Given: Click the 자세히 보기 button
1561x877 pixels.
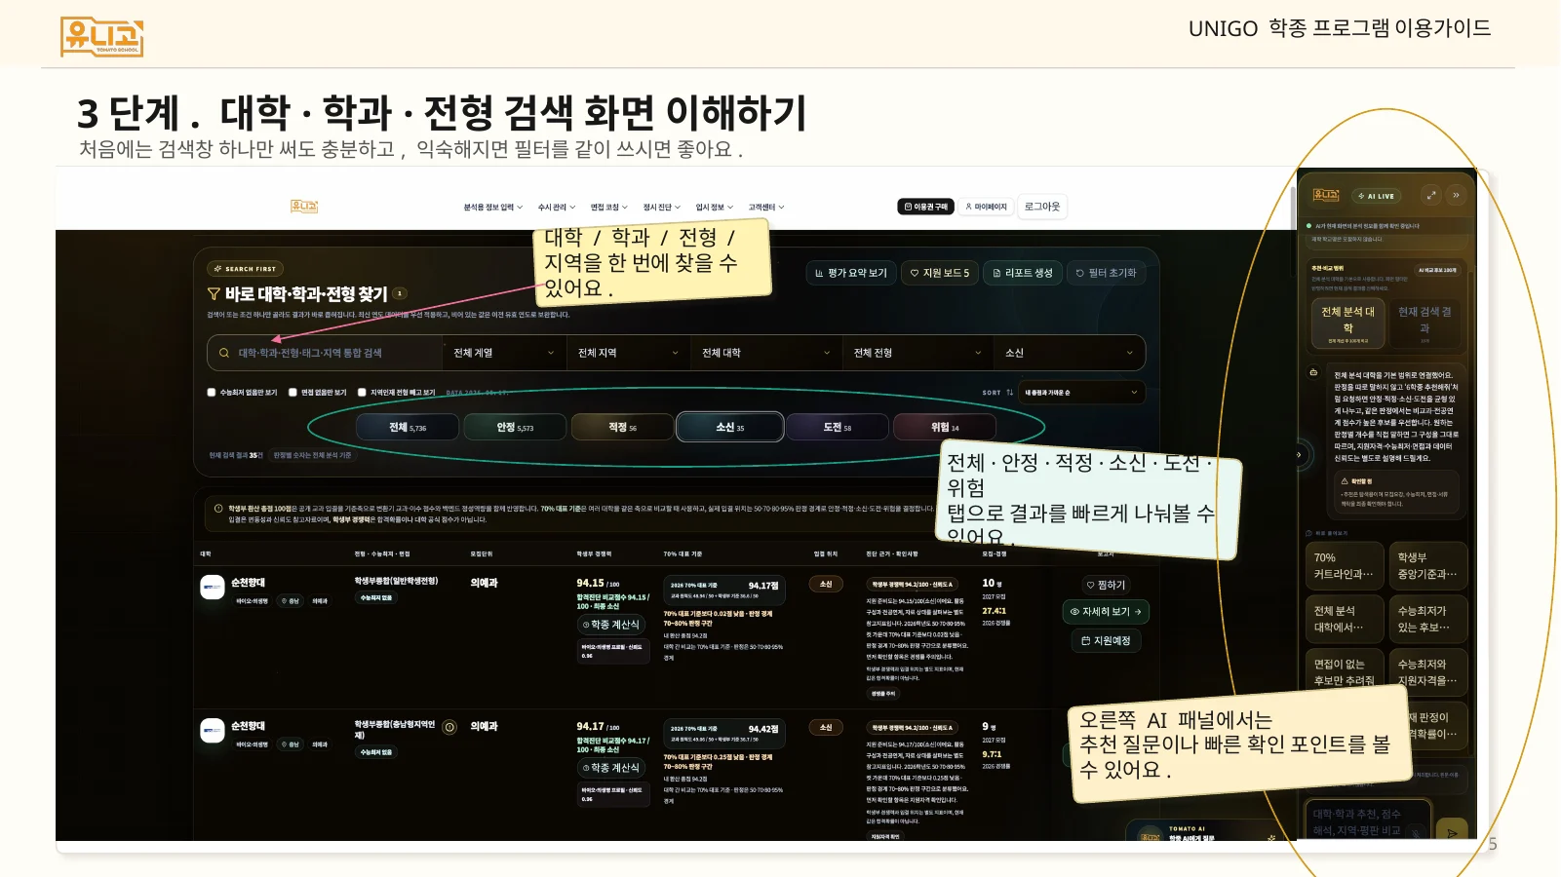Looking at the screenshot, I should pos(1106,612).
